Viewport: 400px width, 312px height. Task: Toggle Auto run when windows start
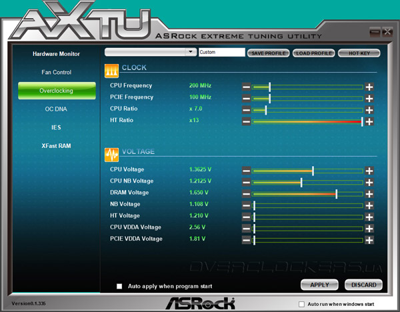[x=301, y=304]
